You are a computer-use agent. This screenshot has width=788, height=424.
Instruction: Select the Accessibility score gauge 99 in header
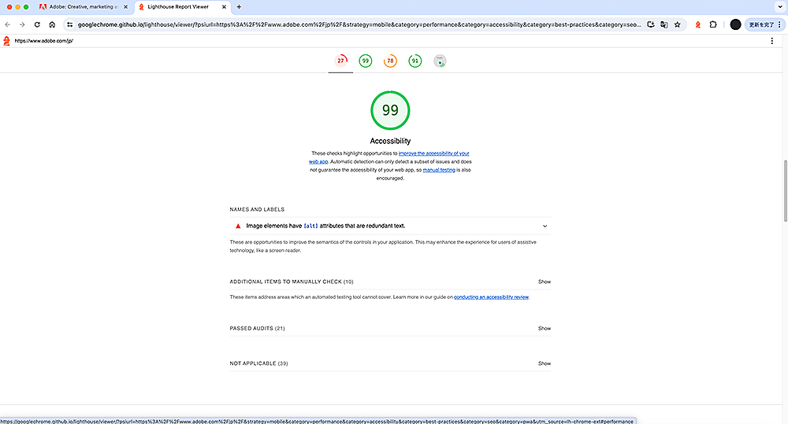(x=366, y=61)
